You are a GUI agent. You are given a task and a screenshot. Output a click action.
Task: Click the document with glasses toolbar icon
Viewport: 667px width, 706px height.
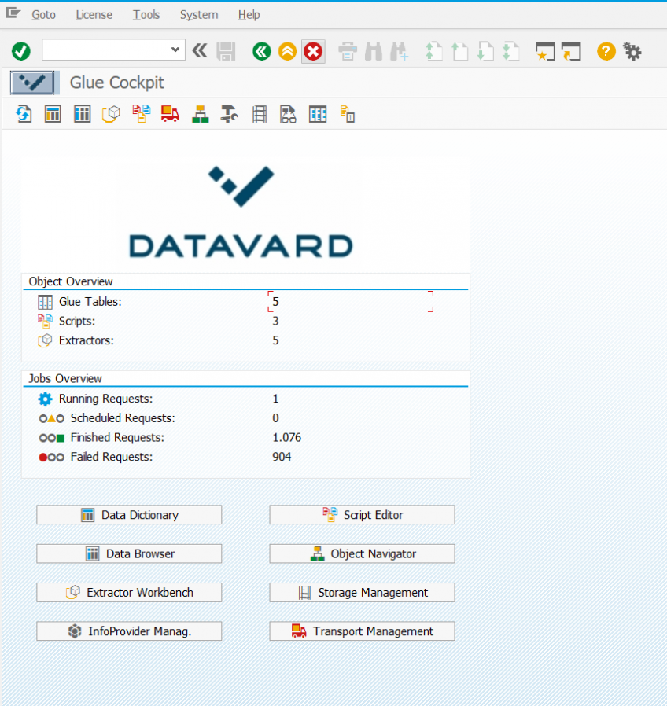pyautogui.click(x=288, y=114)
